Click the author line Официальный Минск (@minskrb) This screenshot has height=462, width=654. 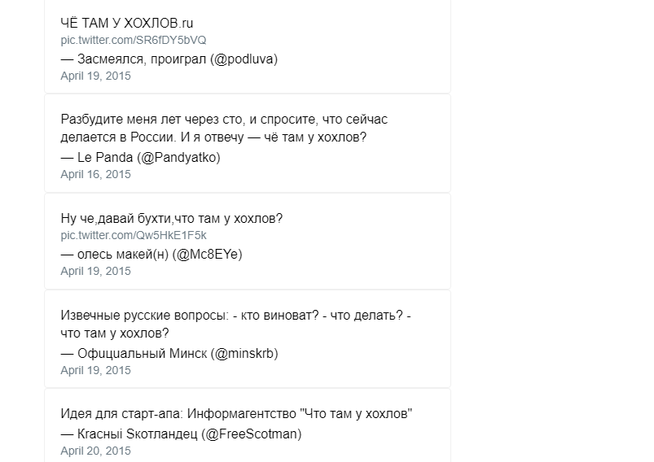tap(169, 354)
